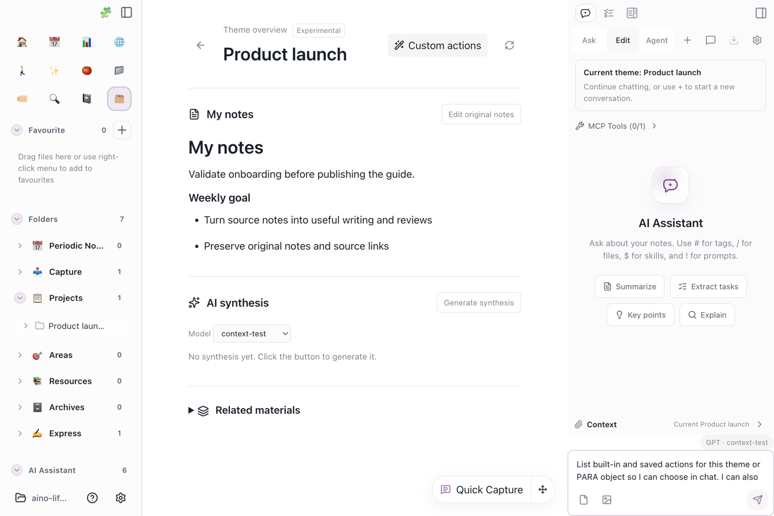
Task: Click the Custom actions button
Action: click(438, 46)
